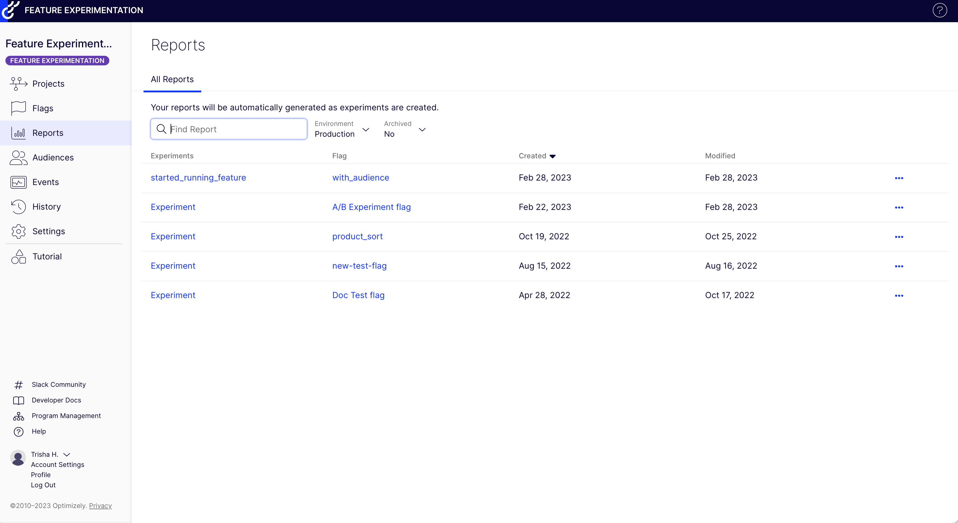Viewport: 958px width, 523px height.
Task: Open the product_sort flag link
Action: pyautogui.click(x=357, y=236)
